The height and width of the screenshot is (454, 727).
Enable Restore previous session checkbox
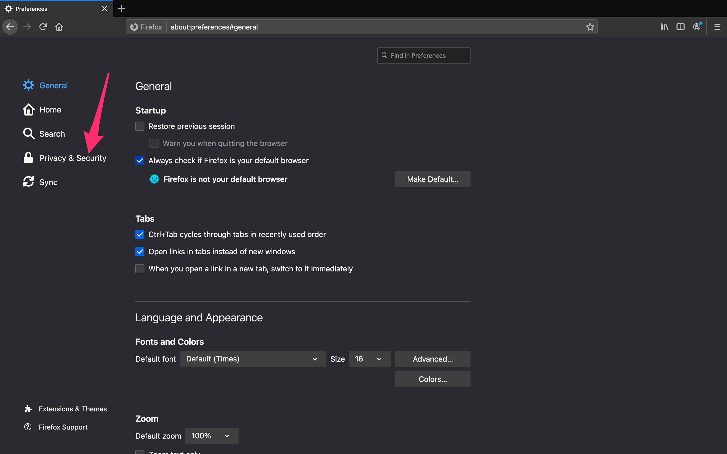pyautogui.click(x=140, y=126)
